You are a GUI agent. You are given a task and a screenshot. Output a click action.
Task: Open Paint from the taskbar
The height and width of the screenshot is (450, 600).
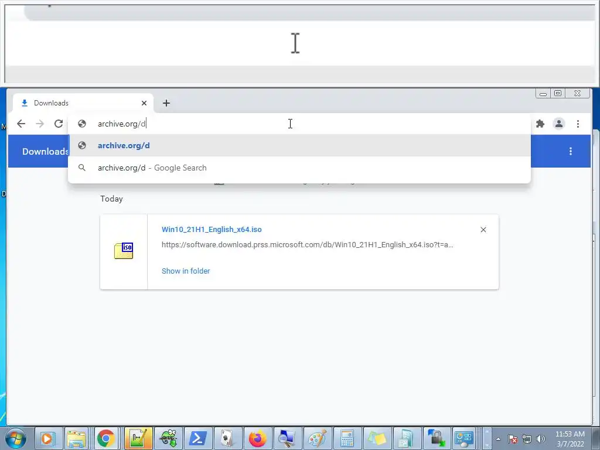(x=317, y=438)
